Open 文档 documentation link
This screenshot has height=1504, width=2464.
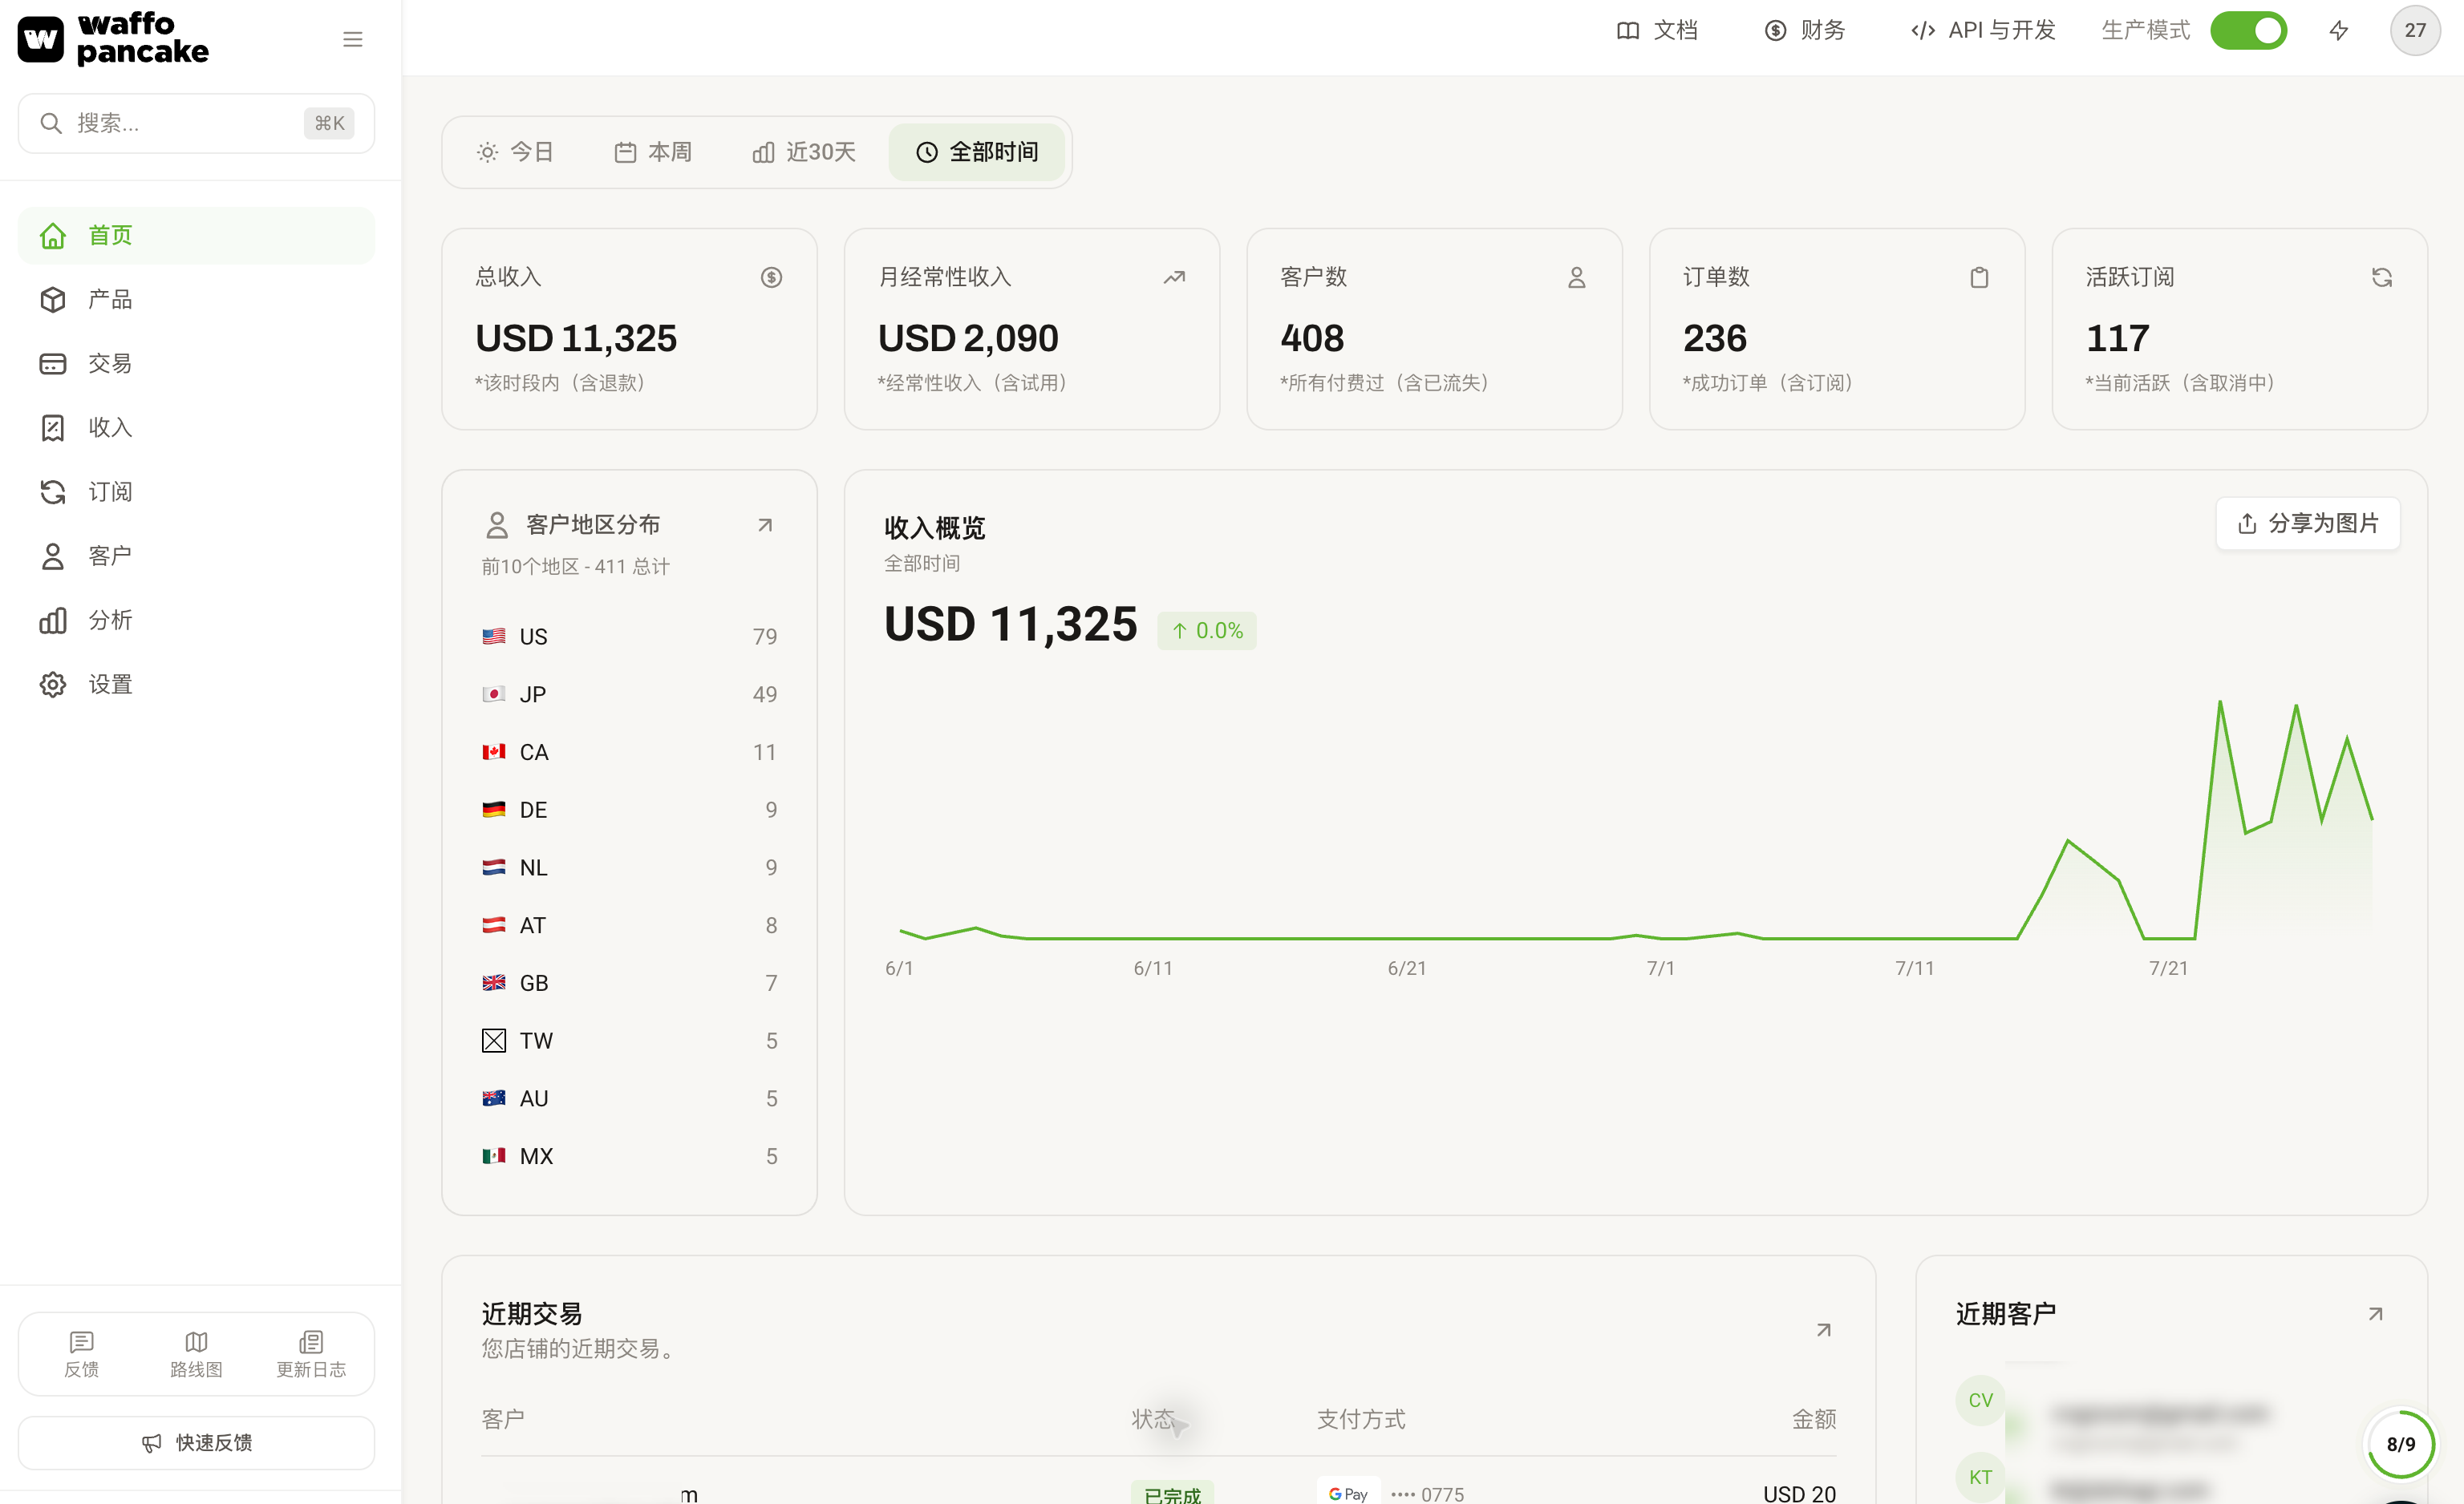coord(1657,30)
